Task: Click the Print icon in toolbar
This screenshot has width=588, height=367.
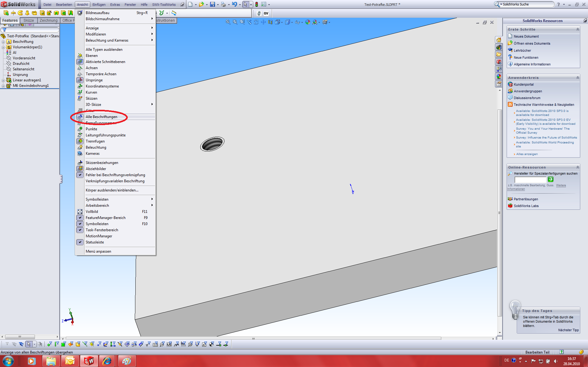Action: (224, 5)
